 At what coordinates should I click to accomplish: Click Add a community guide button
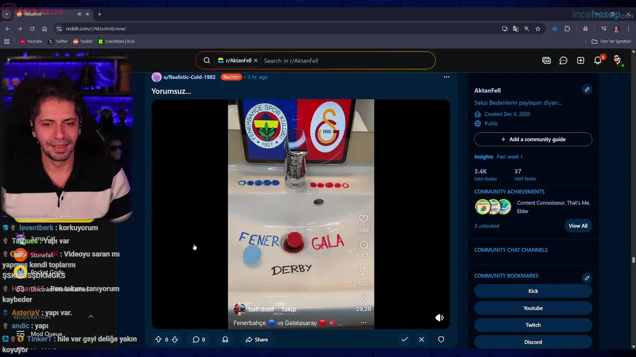click(533, 139)
